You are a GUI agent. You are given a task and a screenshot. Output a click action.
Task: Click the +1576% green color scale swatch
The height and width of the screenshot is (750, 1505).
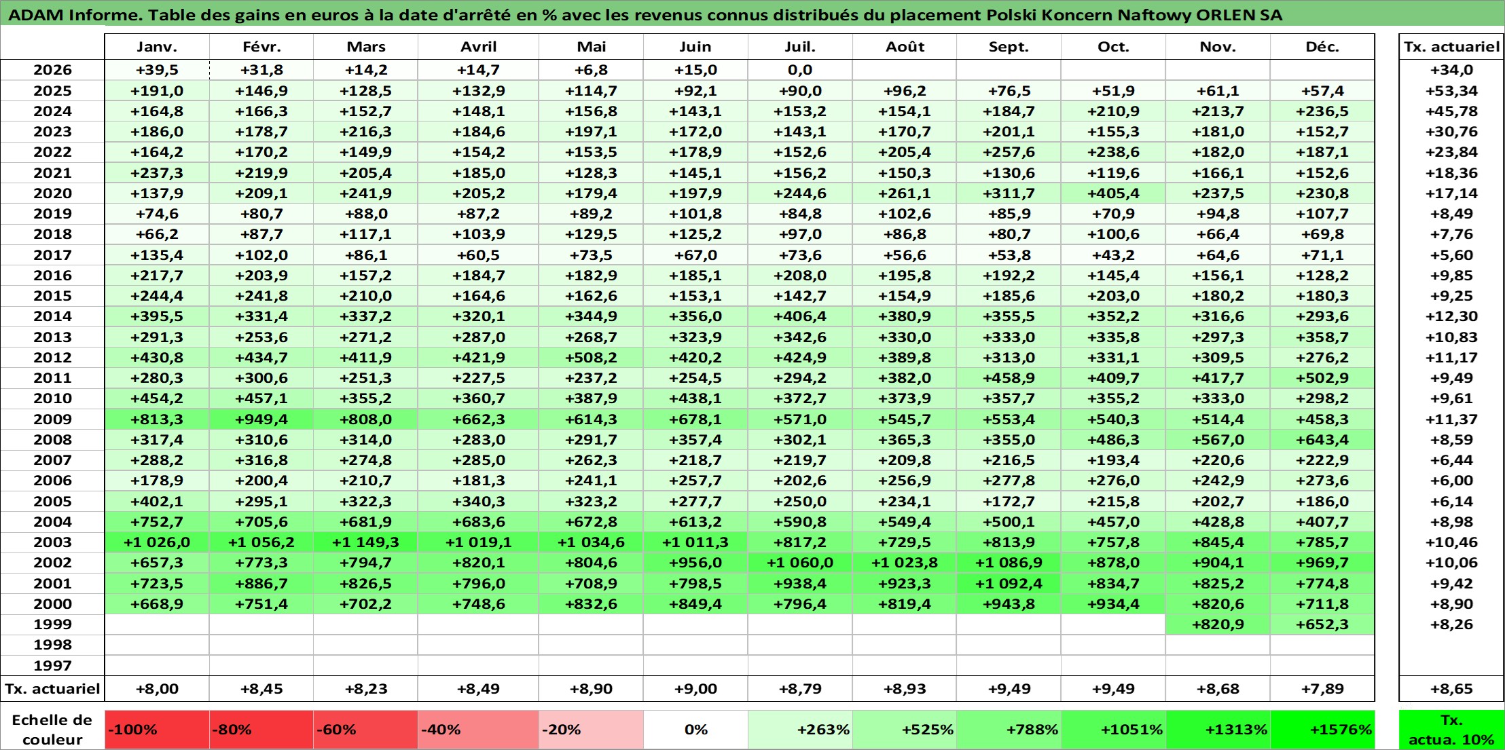(x=1322, y=730)
